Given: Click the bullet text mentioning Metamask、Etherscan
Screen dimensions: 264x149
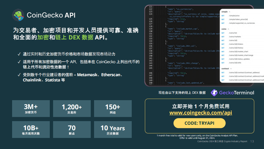Looking at the screenshot, I should 73,77.
